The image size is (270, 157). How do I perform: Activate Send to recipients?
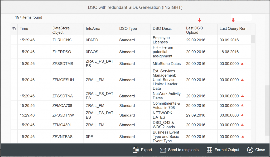click(179, 150)
